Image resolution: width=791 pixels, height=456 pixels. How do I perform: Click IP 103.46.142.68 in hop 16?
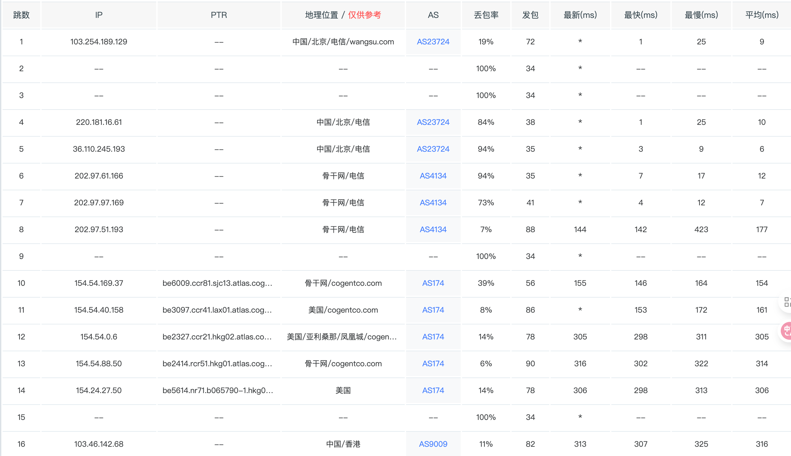(x=99, y=444)
